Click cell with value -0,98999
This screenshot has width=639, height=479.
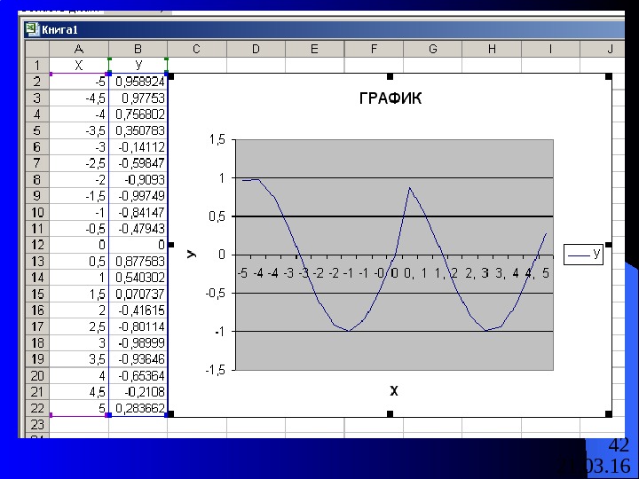point(138,342)
